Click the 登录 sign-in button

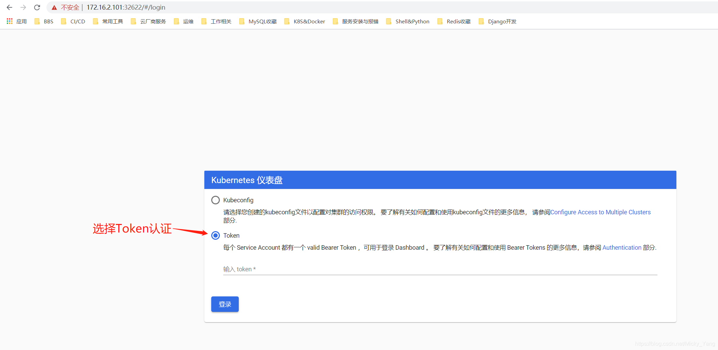click(x=225, y=304)
